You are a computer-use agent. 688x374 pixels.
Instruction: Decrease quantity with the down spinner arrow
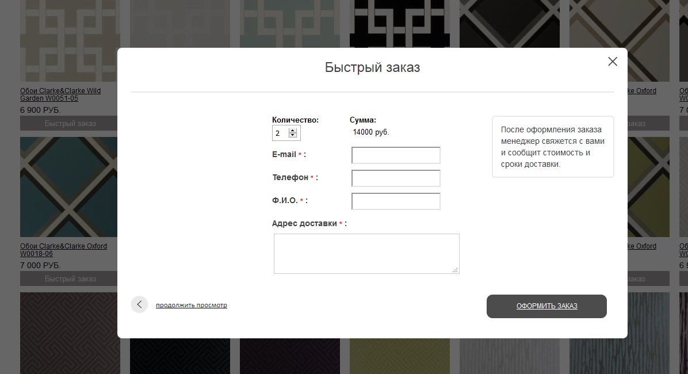(x=293, y=136)
